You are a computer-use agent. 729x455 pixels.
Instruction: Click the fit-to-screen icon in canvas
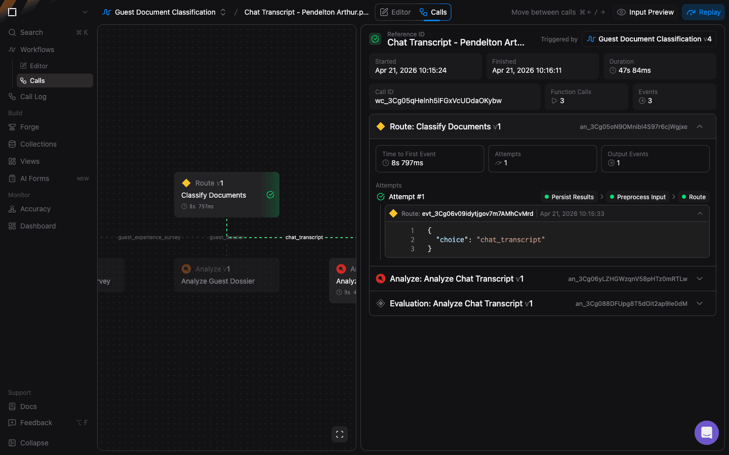(x=340, y=434)
